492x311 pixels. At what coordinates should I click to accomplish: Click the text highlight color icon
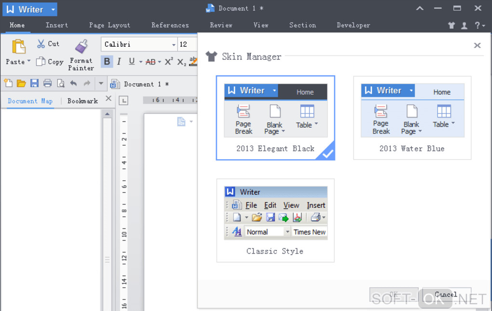coord(193,61)
